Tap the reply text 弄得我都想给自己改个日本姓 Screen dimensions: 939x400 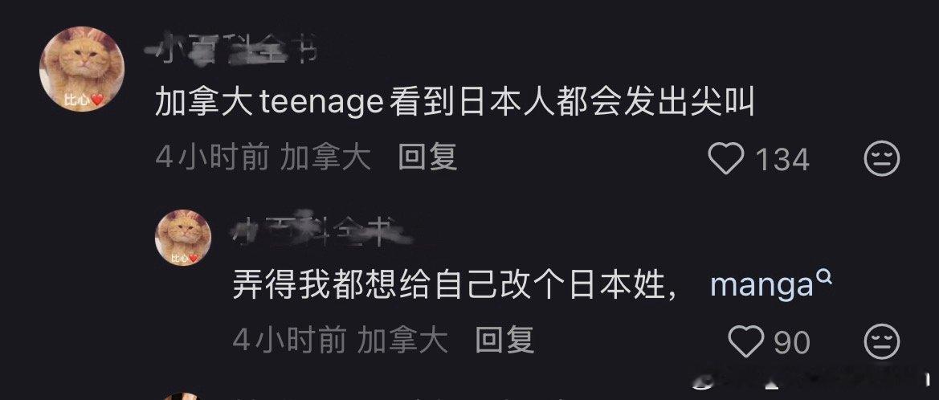point(449,286)
